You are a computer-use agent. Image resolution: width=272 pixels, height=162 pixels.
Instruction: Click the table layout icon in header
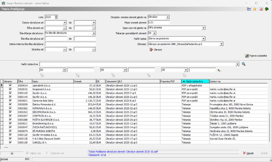point(248,9)
